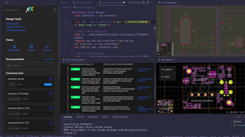Select the JUPYTER panel tab

click(80, 117)
